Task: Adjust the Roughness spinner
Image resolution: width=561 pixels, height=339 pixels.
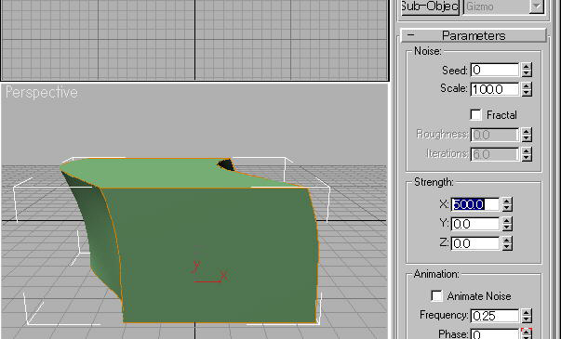Action: 527,135
